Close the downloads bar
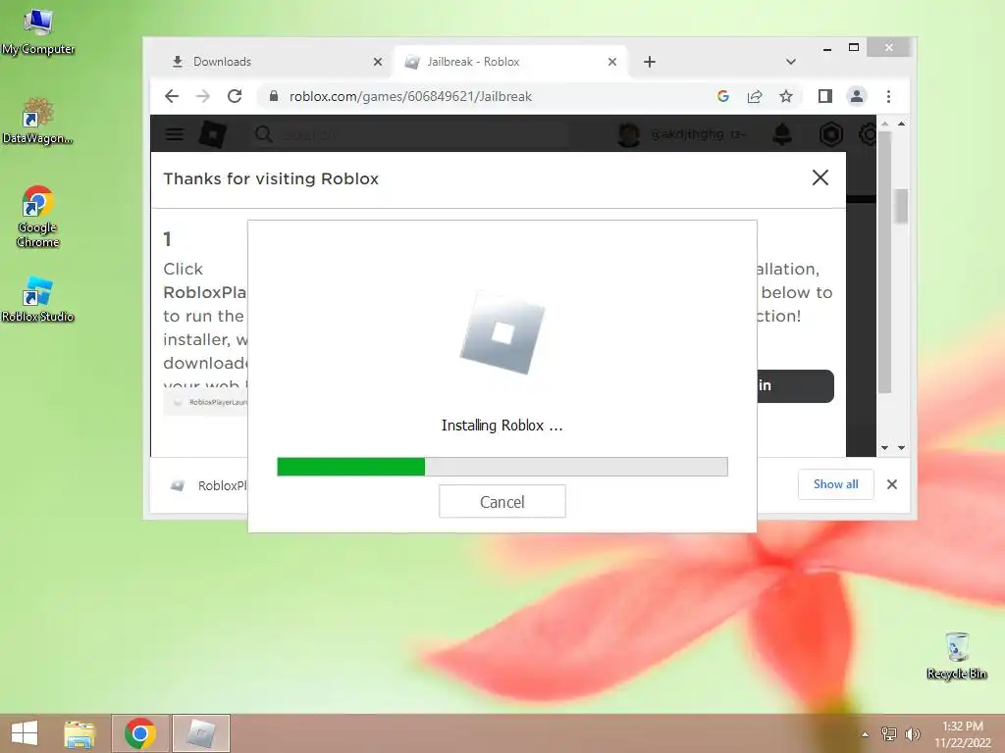The width and height of the screenshot is (1005, 753). (891, 484)
